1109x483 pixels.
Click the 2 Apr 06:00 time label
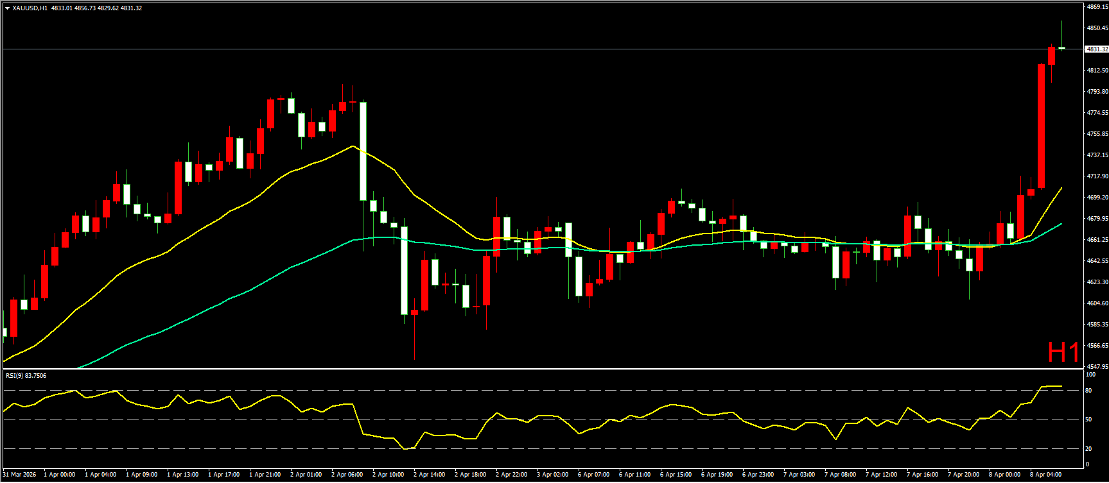[x=347, y=475]
